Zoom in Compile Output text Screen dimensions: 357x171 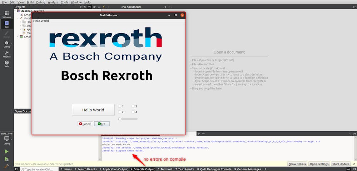tap(199, 134)
